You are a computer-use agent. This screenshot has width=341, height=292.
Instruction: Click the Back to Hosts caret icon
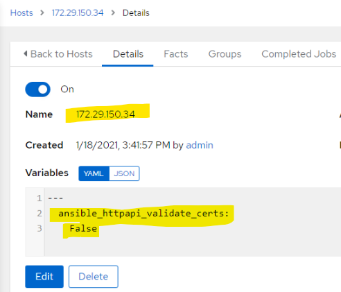(26, 54)
